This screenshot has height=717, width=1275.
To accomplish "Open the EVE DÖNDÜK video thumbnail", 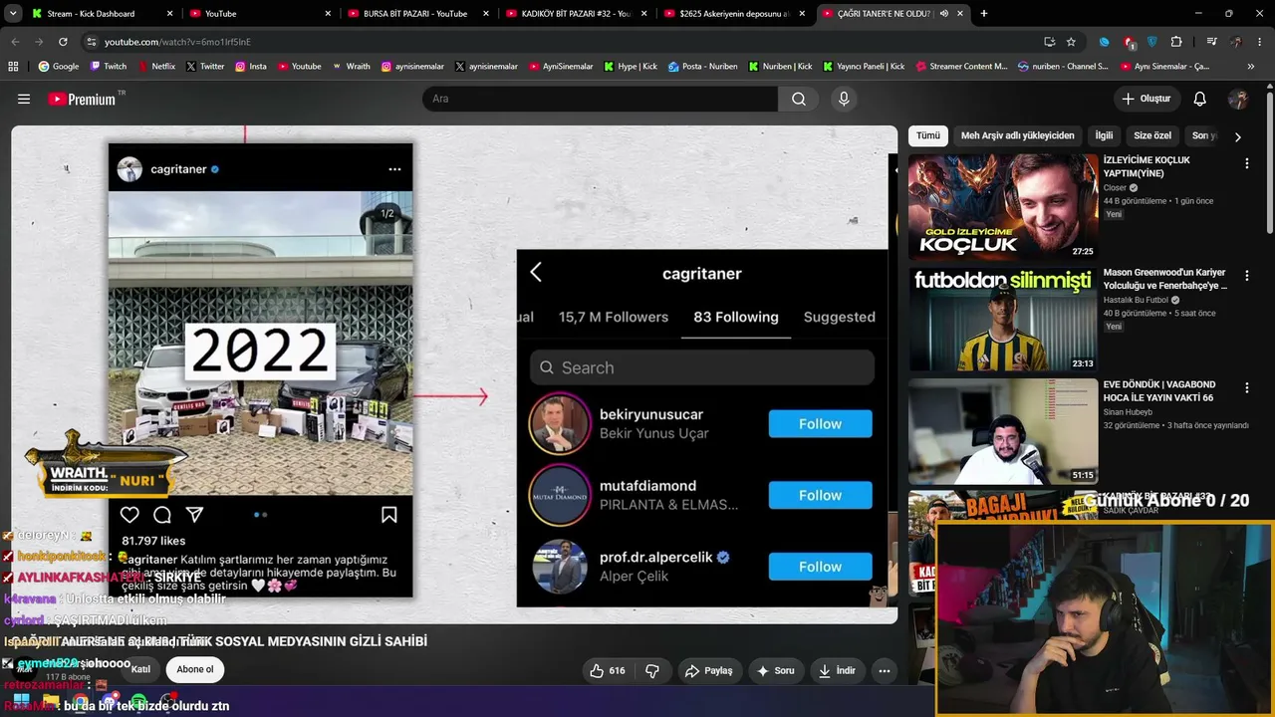I will coord(1003,431).
